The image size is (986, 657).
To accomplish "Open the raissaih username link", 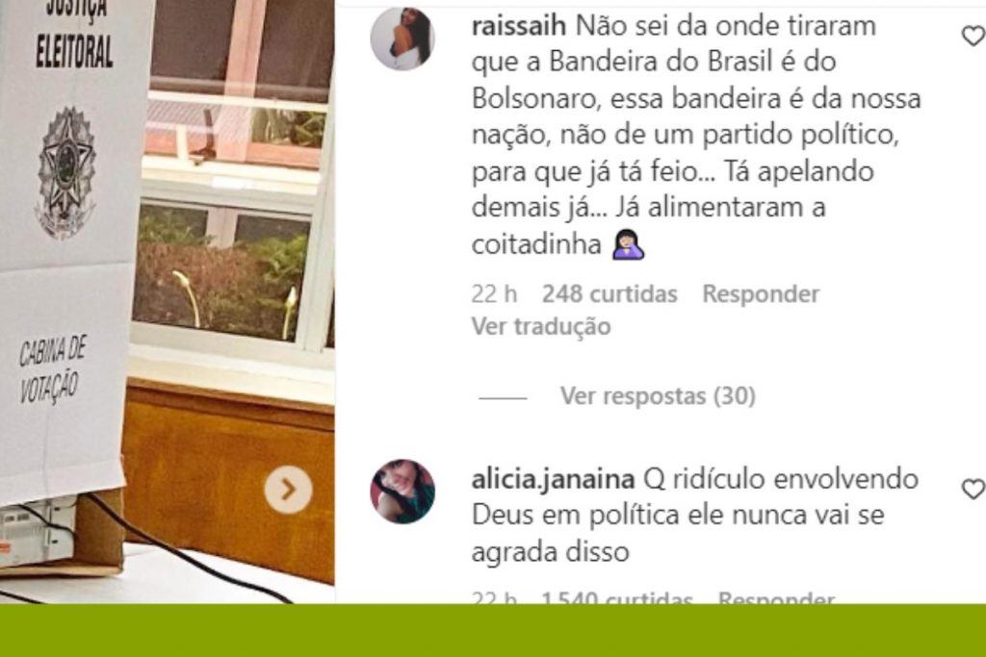I will coord(519,26).
